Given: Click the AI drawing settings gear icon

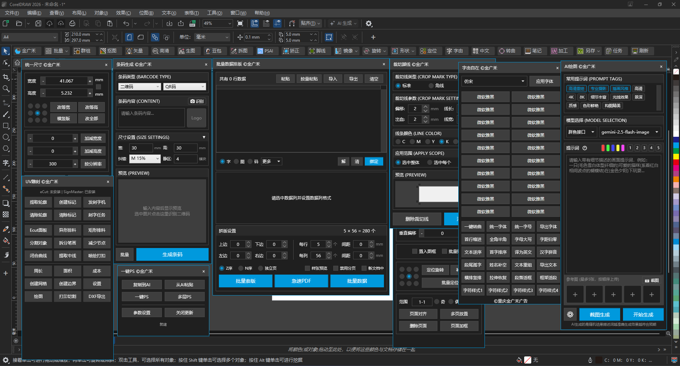Looking at the screenshot, I should 570,315.
